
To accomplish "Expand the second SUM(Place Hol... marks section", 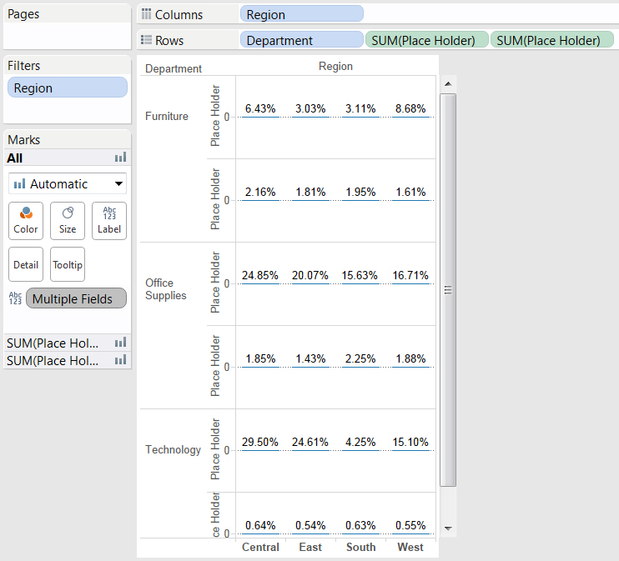I will (x=67, y=360).
